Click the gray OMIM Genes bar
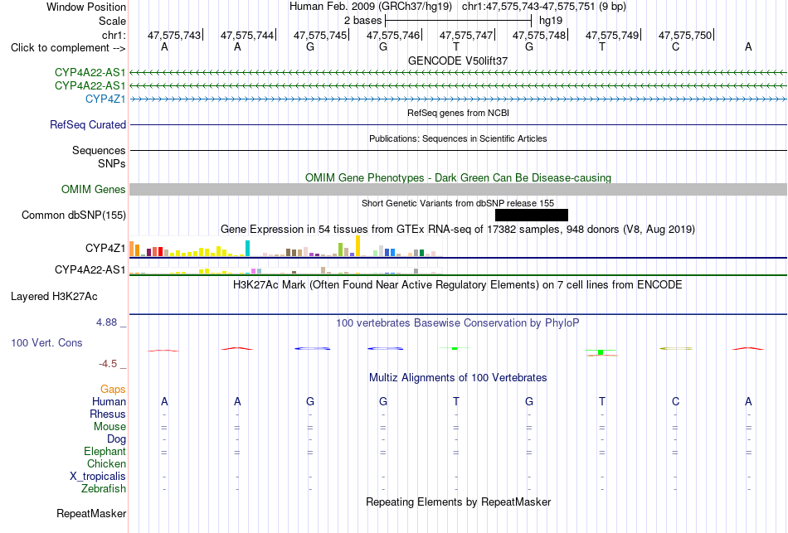Viewport: 788px width, 533px height. click(459, 189)
